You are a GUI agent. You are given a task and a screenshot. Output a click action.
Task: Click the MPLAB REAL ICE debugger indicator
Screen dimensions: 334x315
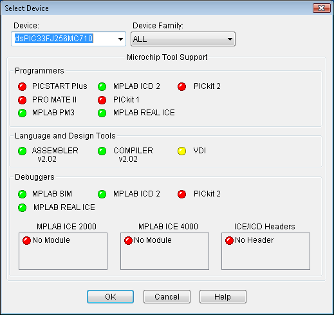22,207
